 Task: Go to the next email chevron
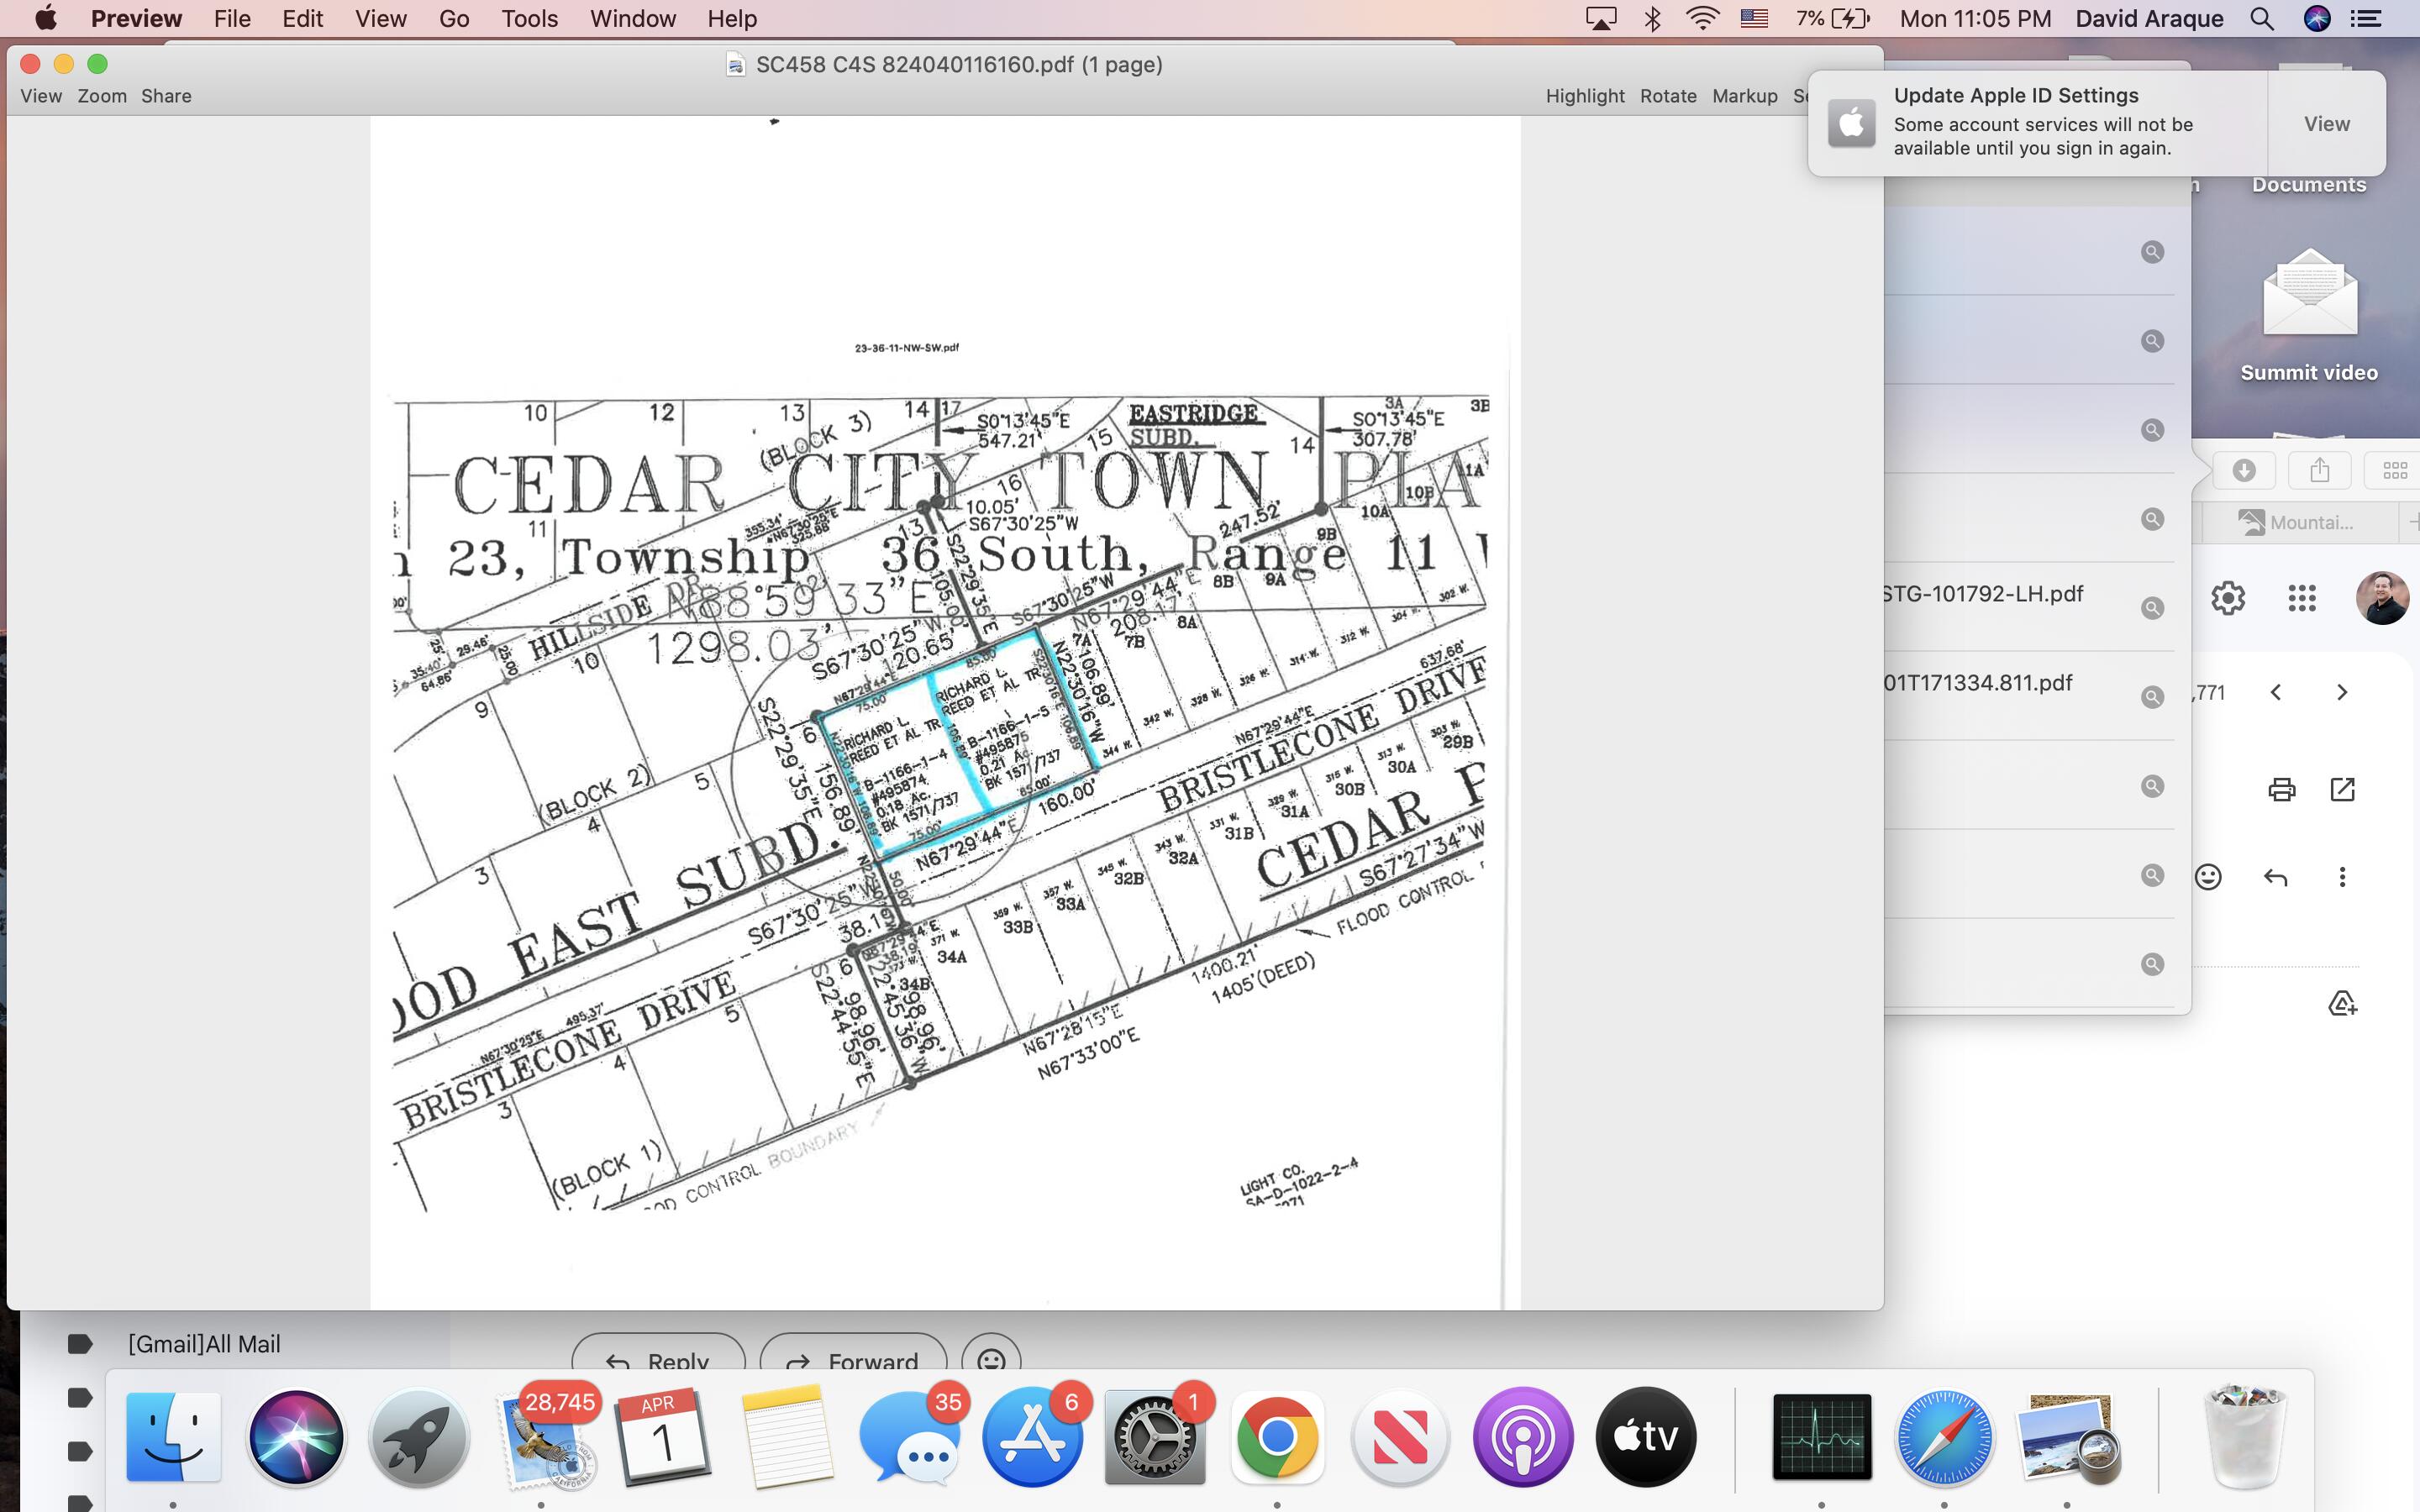pyautogui.click(x=2341, y=692)
